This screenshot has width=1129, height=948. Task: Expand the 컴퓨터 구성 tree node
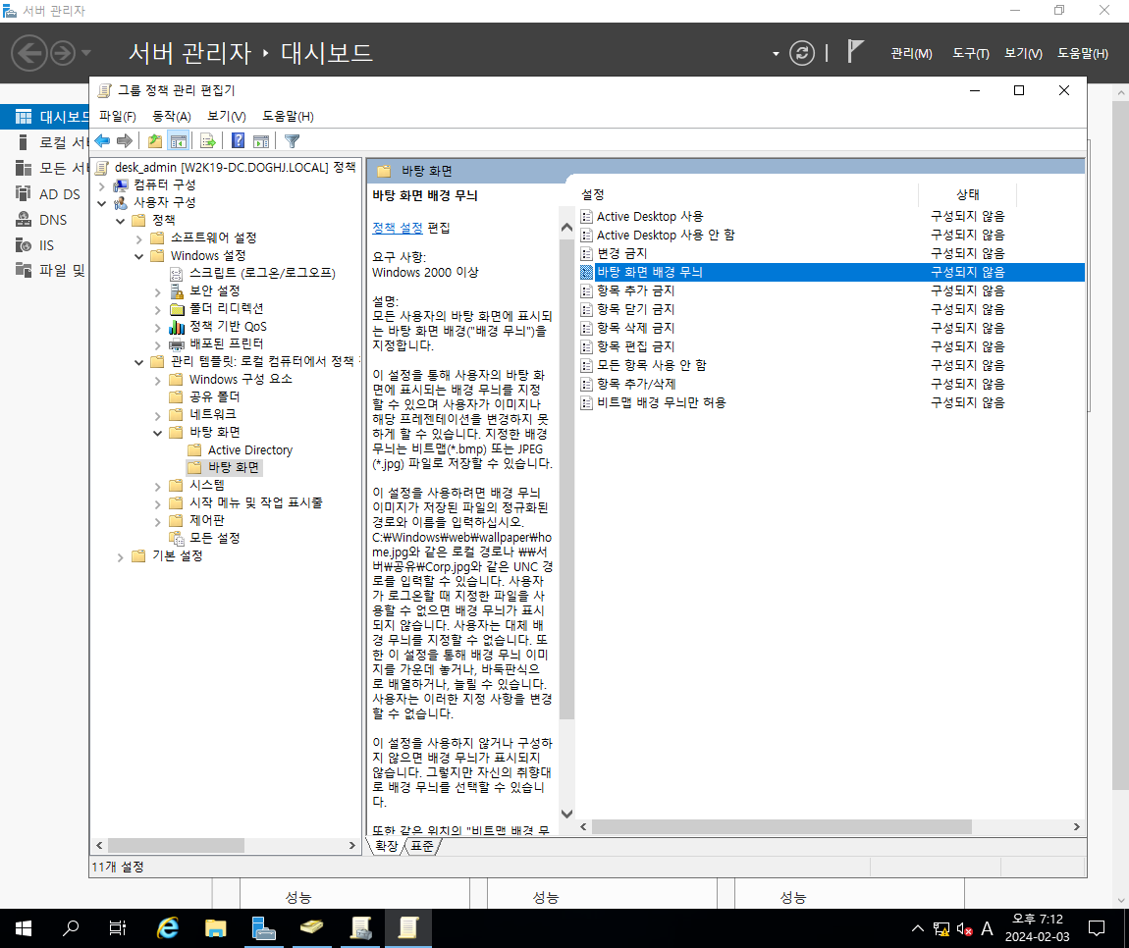(101, 185)
